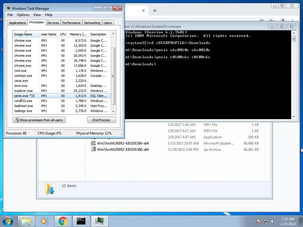Click the process list scrollbar thumb
Image resolution: width=303 pixels, height=227 pixels.
[x=113, y=76]
